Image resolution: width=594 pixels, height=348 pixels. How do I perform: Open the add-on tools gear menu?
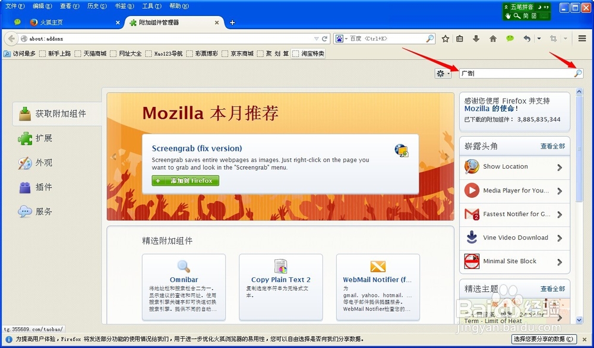[x=443, y=74]
